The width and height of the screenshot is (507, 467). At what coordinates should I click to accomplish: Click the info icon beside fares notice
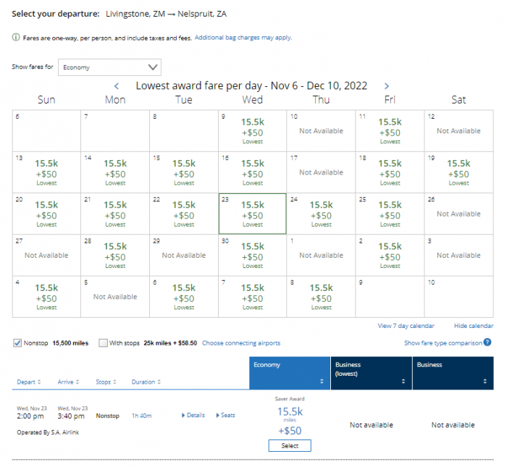[16, 38]
